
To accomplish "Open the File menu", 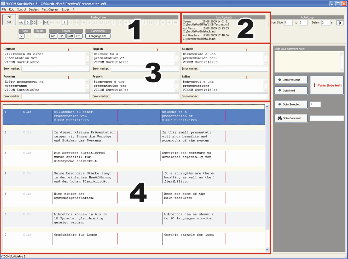I will (x=4, y=10).
